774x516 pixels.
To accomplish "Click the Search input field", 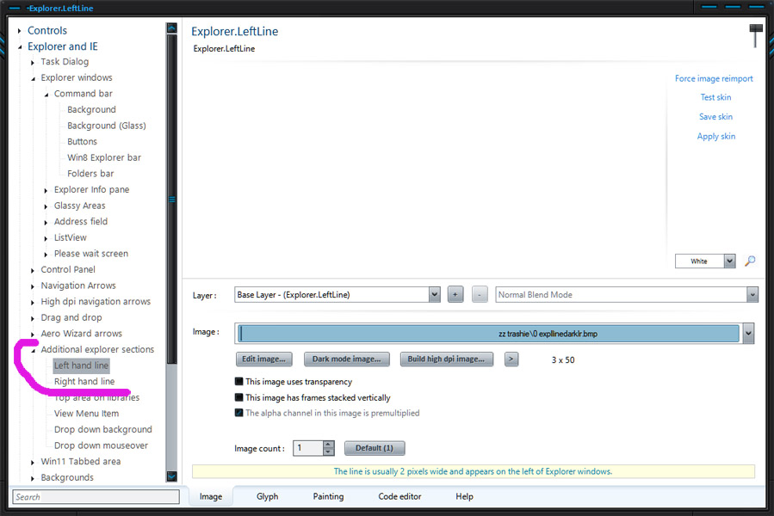I will pos(95,497).
